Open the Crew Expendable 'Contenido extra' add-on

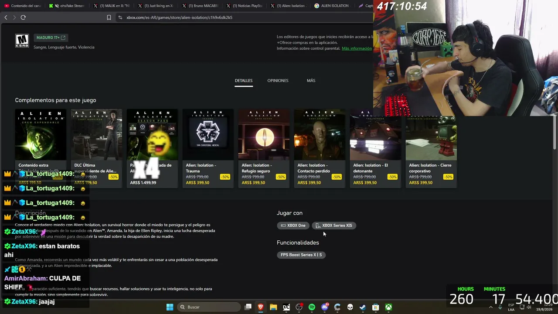[41, 148]
